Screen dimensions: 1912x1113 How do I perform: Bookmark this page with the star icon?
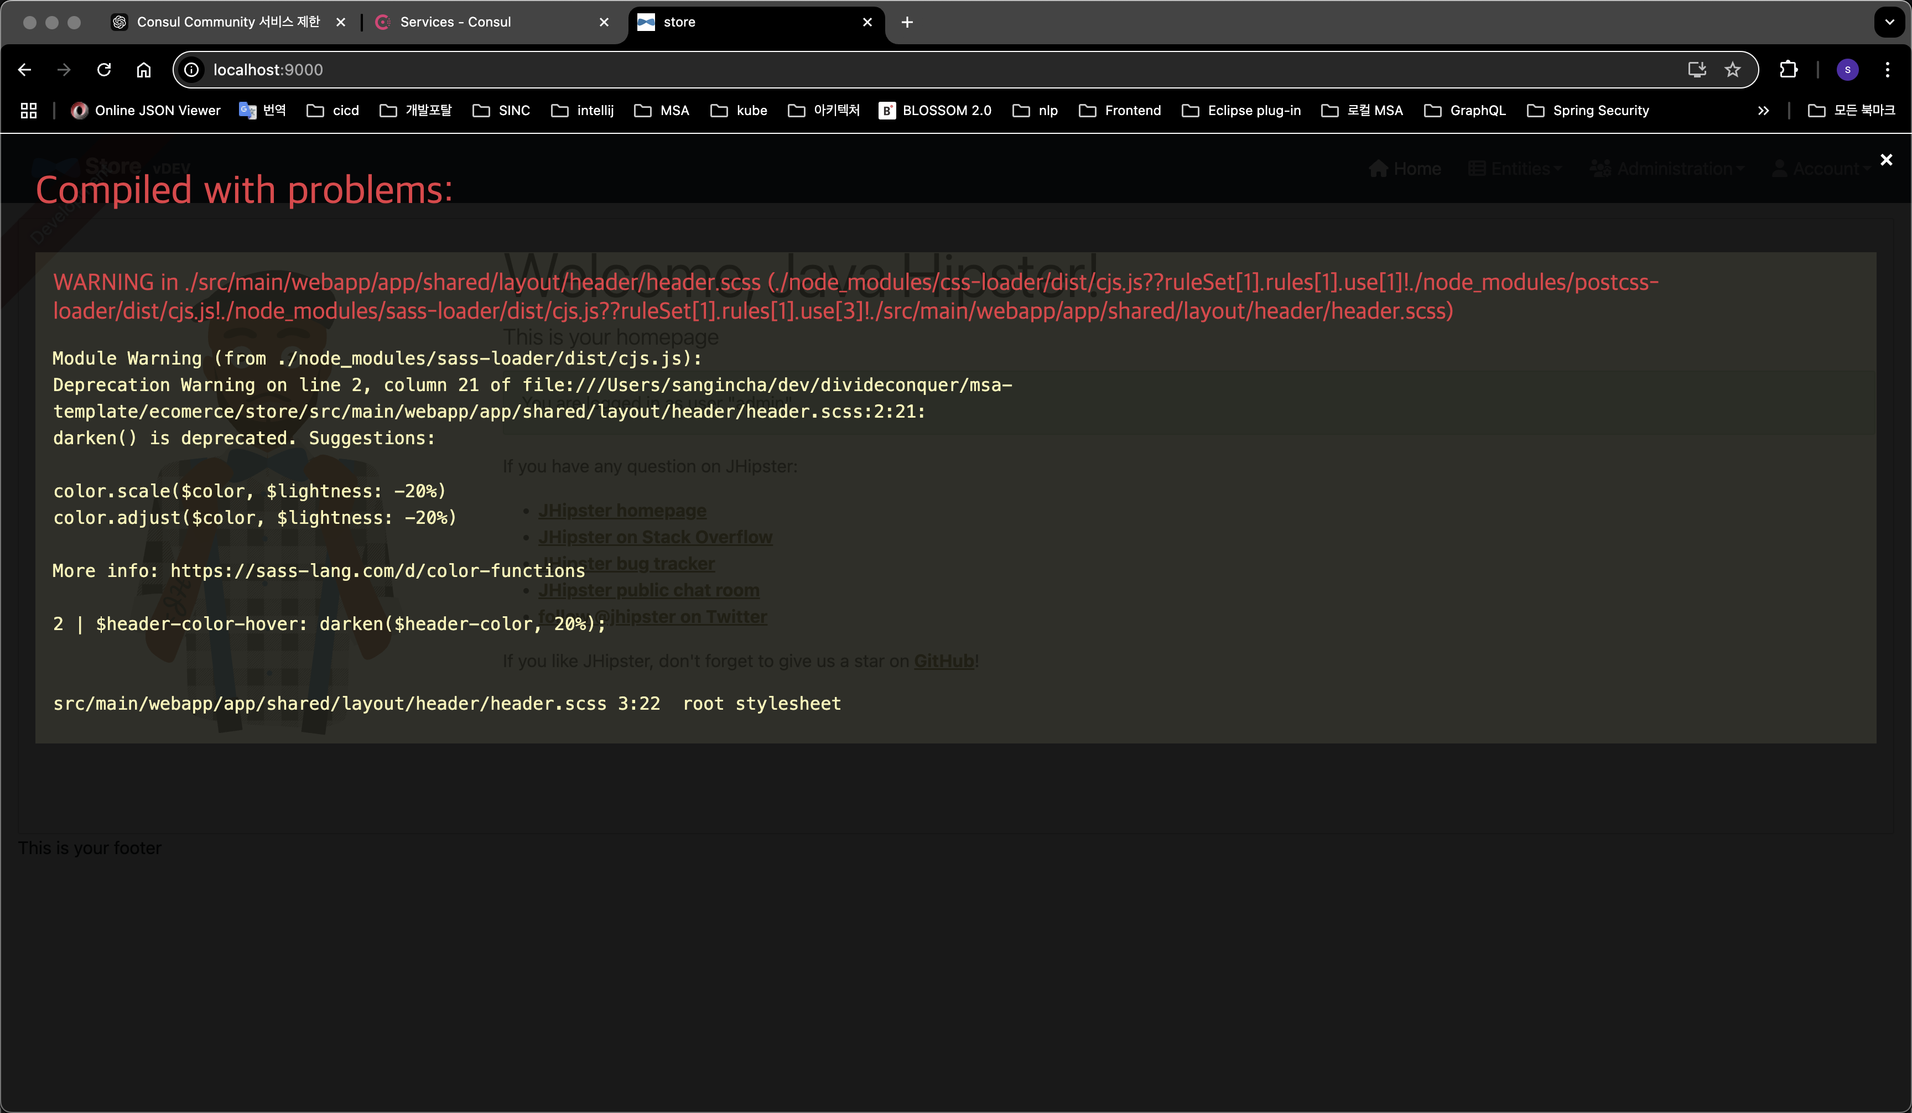pyautogui.click(x=1732, y=70)
